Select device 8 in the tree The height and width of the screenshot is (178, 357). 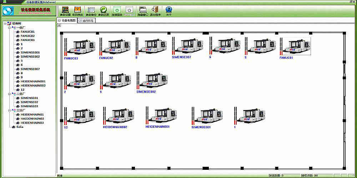point(22,73)
